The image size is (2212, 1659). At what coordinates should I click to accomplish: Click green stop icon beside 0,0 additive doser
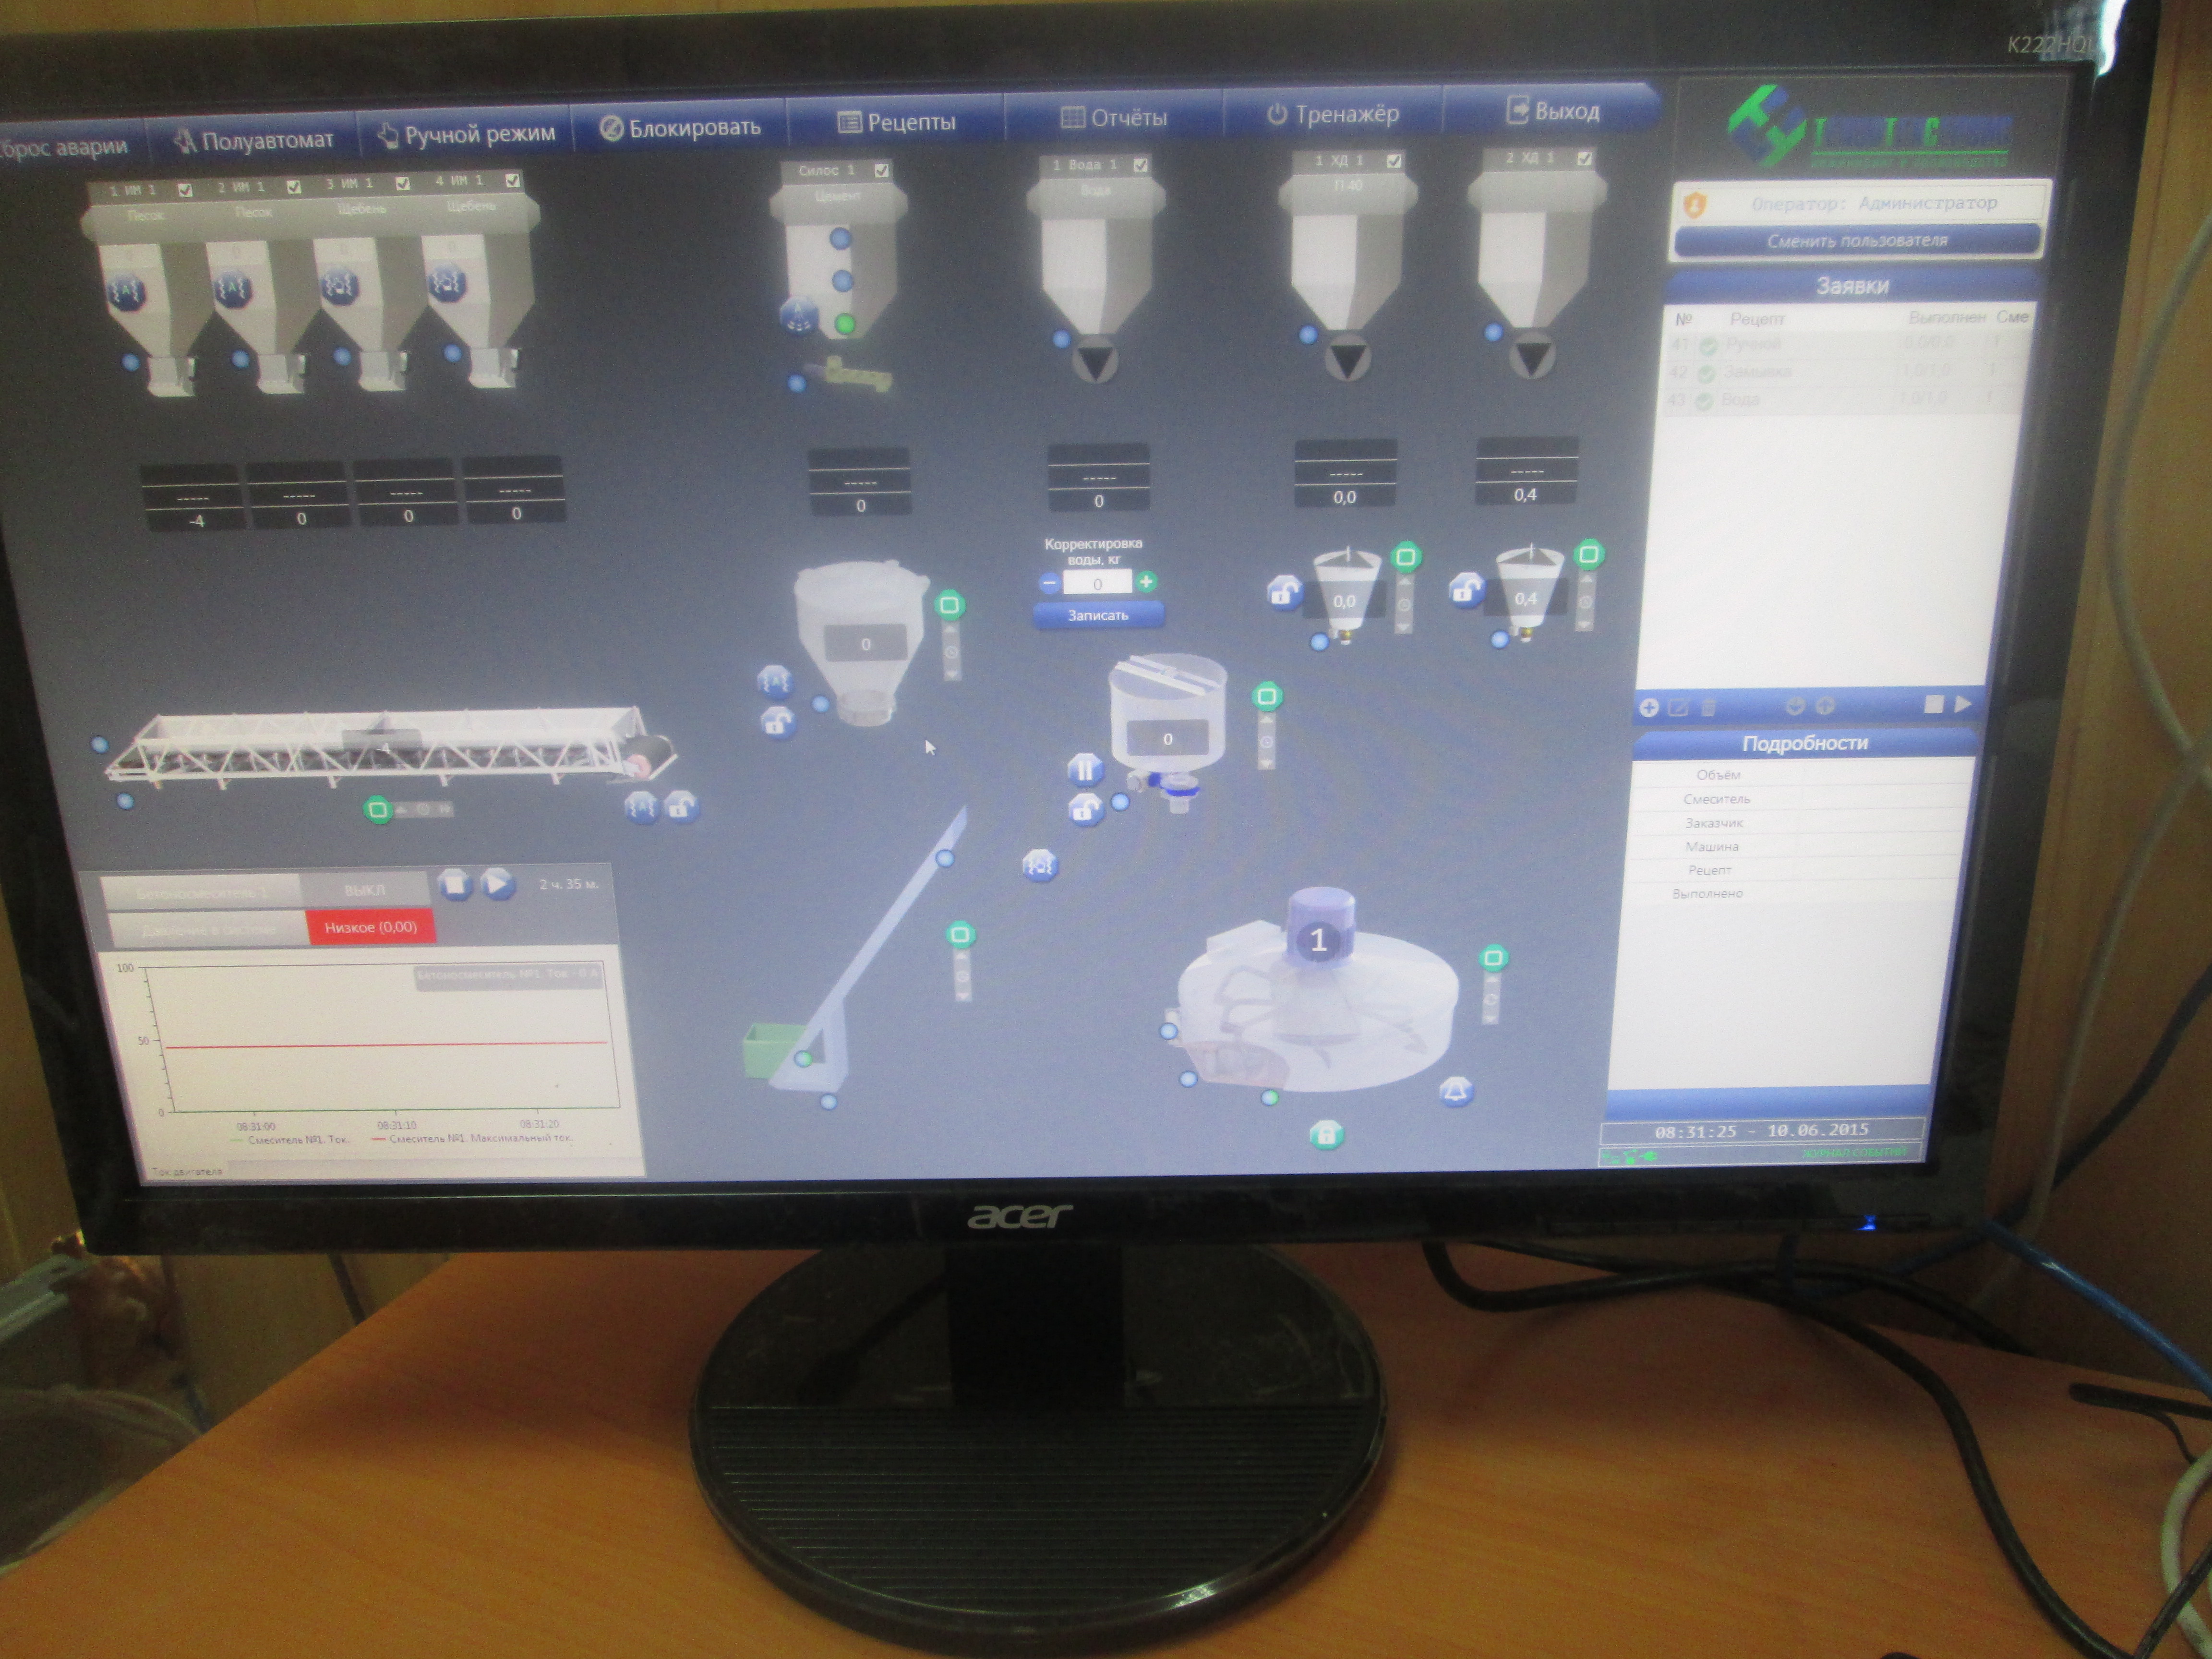click(1406, 556)
